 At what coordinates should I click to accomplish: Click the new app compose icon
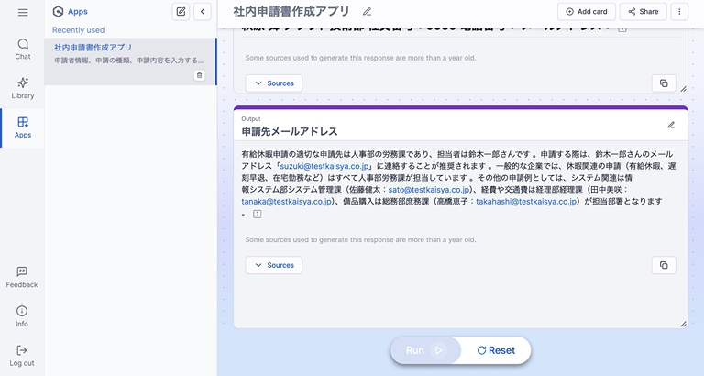[x=181, y=12]
